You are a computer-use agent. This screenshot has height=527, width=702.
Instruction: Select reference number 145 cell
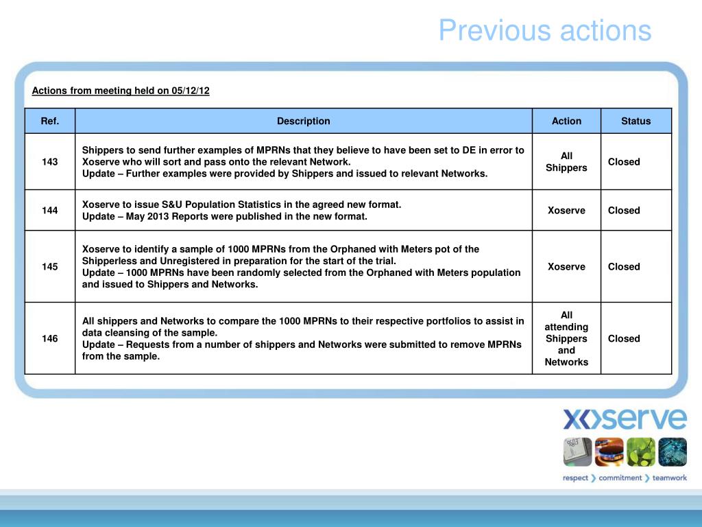(49, 267)
